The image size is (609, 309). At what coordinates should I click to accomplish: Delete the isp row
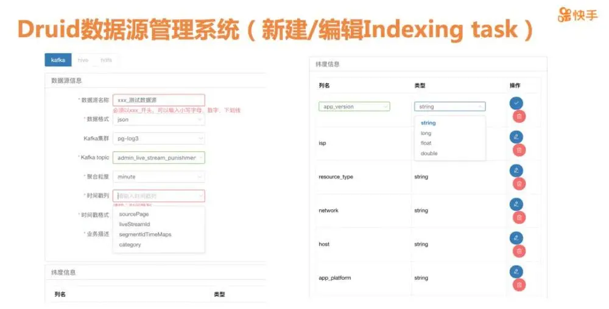519,150
